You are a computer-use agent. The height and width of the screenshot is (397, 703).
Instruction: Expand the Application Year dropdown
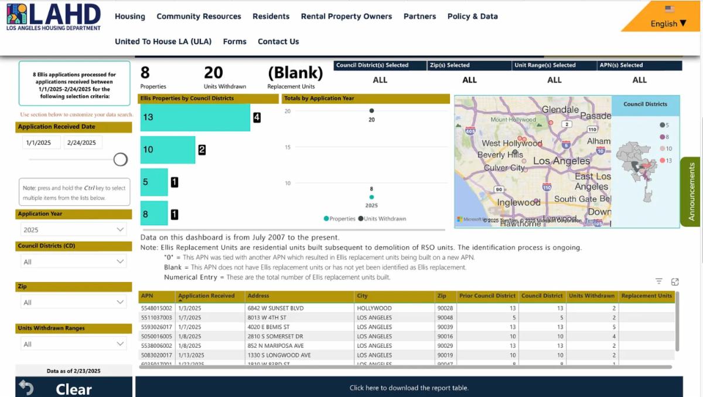[x=74, y=230]
